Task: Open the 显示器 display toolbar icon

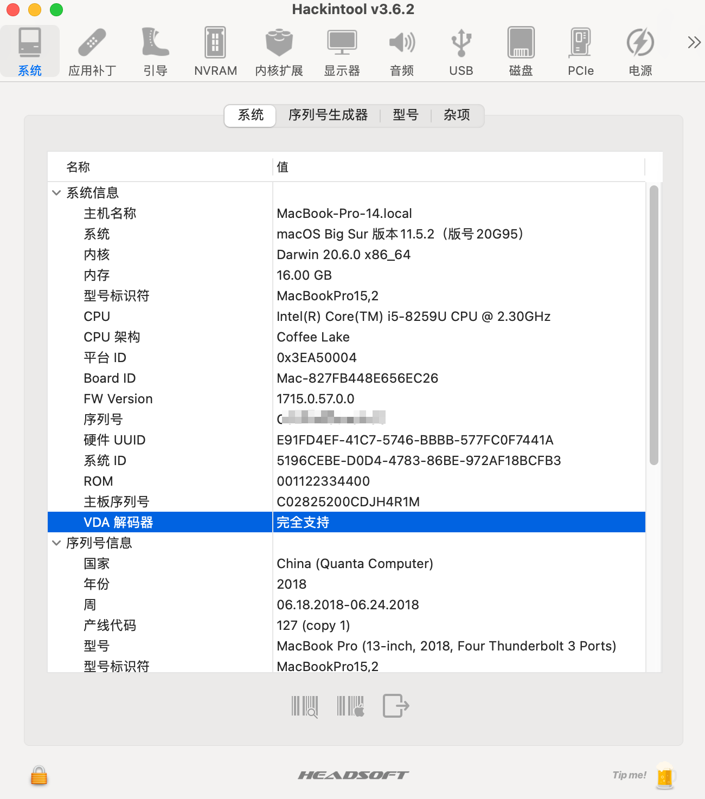Action: pyautogui.click(x=342, y=51)
